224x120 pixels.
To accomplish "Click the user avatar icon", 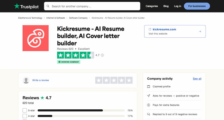I will pos(26,80).
